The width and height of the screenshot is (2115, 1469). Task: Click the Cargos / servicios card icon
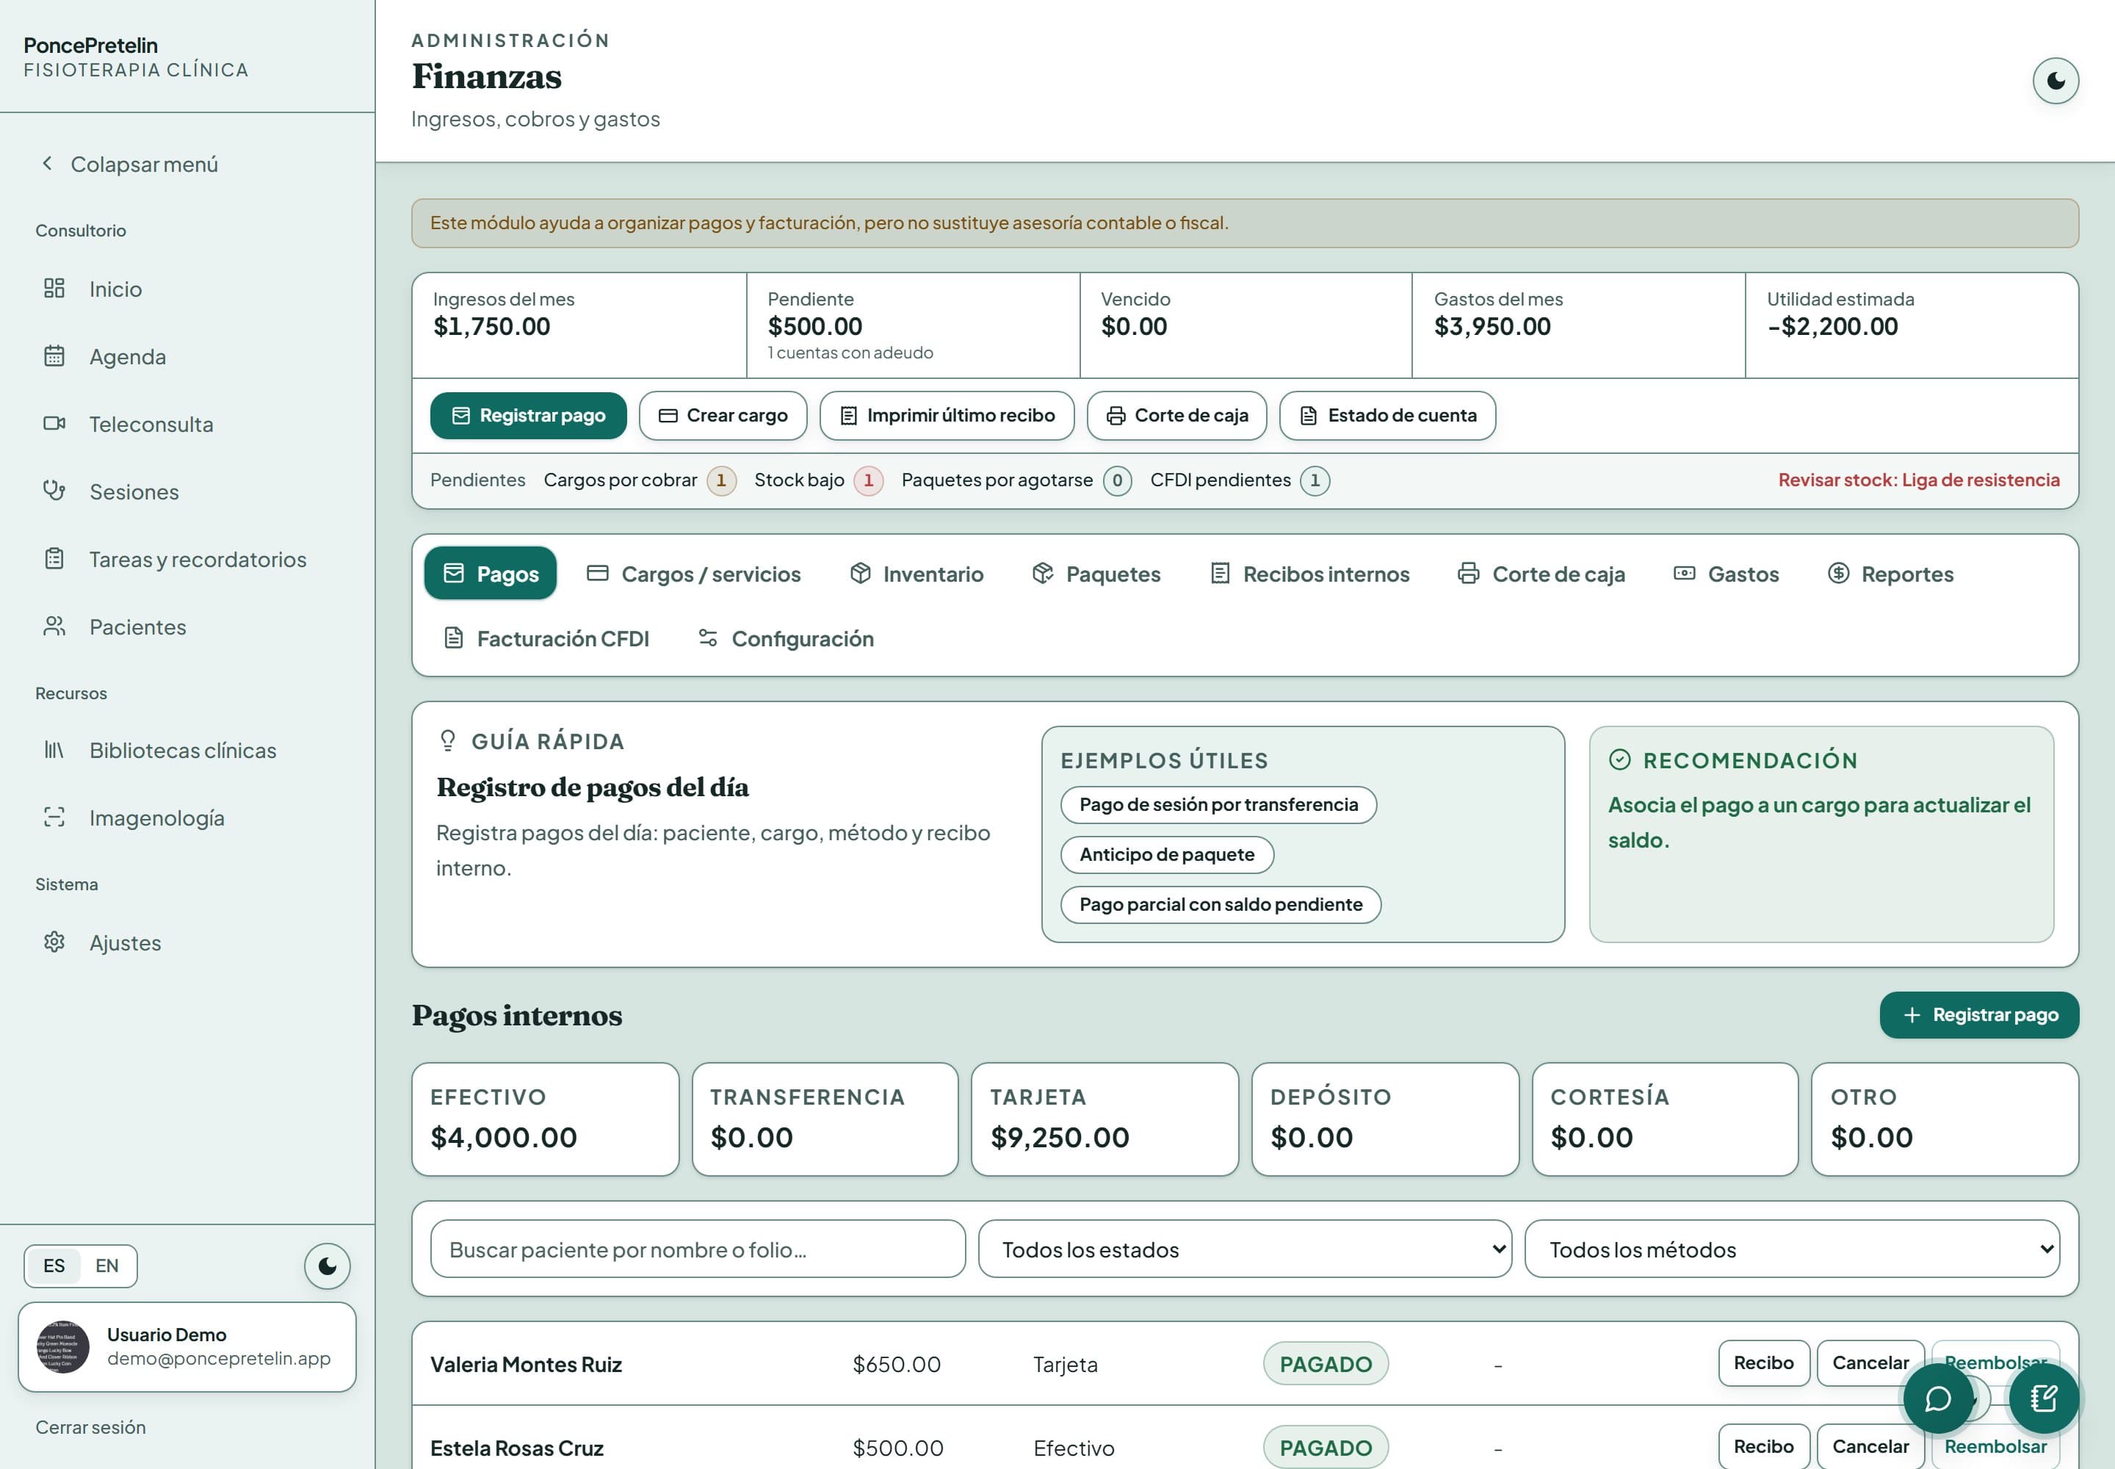point(597,574)
